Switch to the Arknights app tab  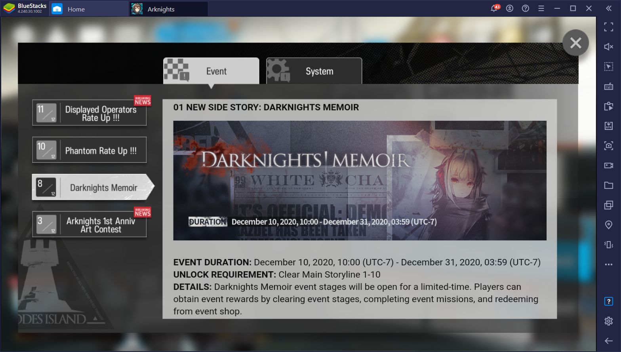point(169,9)
